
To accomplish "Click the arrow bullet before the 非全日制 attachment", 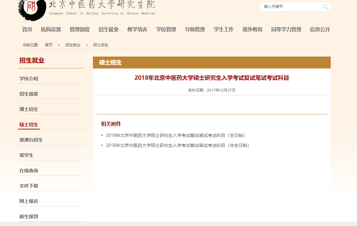I will point(102,145).
